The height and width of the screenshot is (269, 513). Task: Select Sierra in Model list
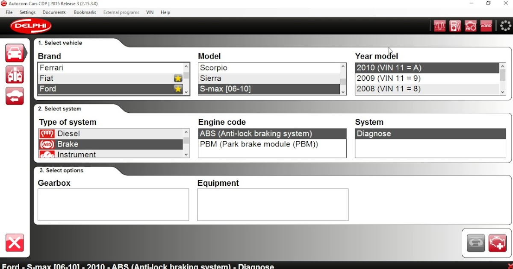[269, 79]
